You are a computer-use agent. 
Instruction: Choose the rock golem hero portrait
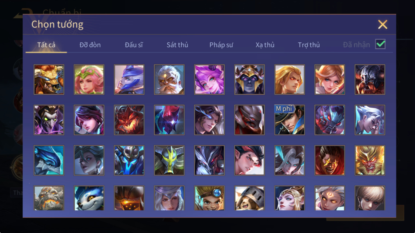[49, 198]
